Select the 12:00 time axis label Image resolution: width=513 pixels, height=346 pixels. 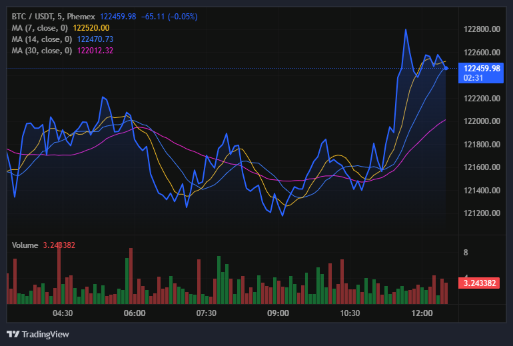pos(422,313)
